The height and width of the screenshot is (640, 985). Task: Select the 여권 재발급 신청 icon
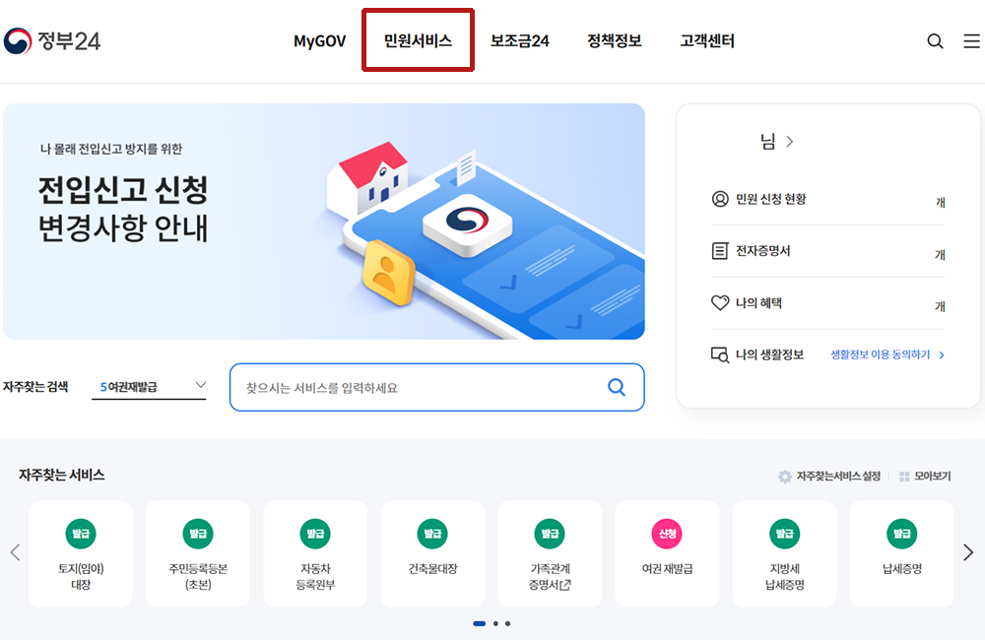click(667, 534)
